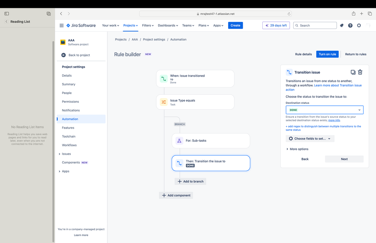Expand More options section
The width and height of the screenshot is (376, 243).
coord(297,149)
